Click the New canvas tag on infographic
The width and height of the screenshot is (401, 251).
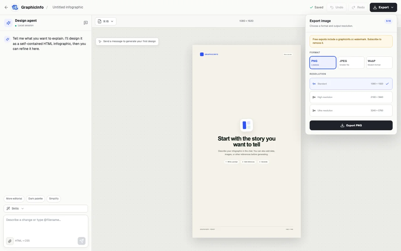click(x=288, y=54)
